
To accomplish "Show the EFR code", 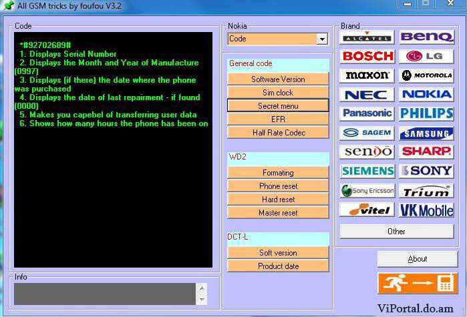I will [x=278, y=119].
